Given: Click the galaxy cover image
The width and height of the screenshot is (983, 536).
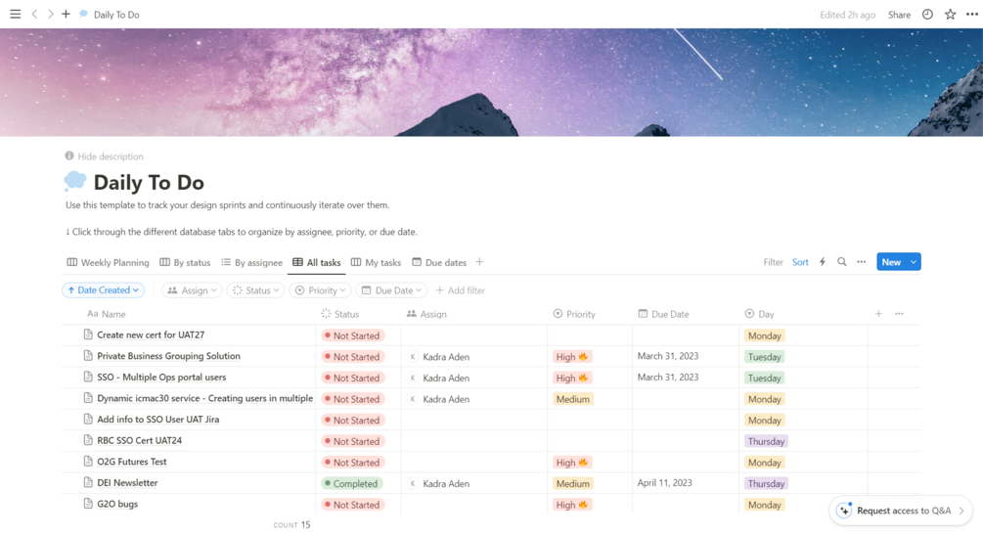Looking at the screenshot, I should pos(491,82).
